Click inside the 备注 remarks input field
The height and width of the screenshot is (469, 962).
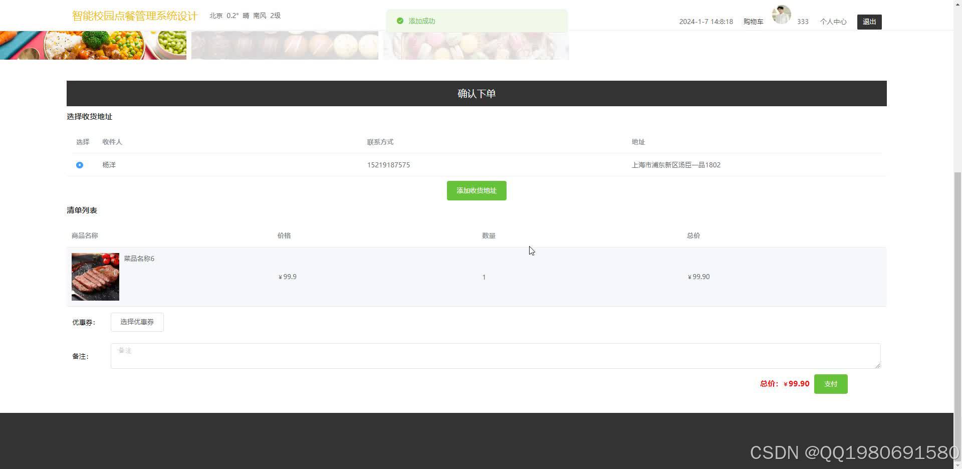point(495,356)
